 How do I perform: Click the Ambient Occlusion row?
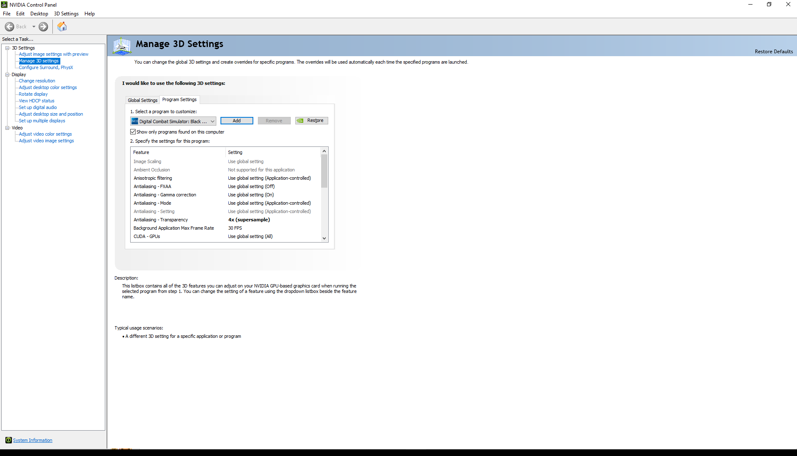pyautogui.click(x=226, y=170)
